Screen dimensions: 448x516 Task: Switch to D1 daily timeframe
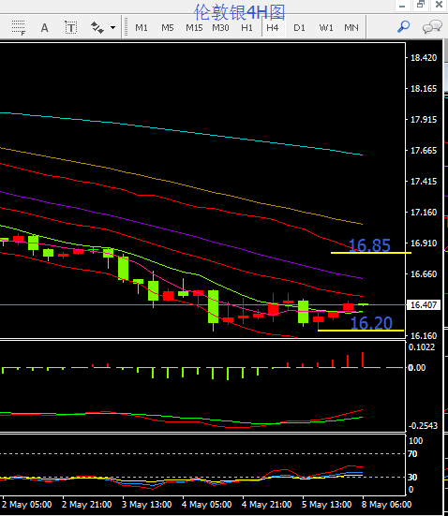click(x=299, y=28)
